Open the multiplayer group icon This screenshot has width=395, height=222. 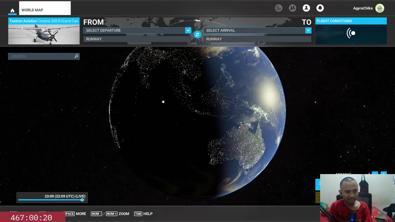tap(292, 8)
